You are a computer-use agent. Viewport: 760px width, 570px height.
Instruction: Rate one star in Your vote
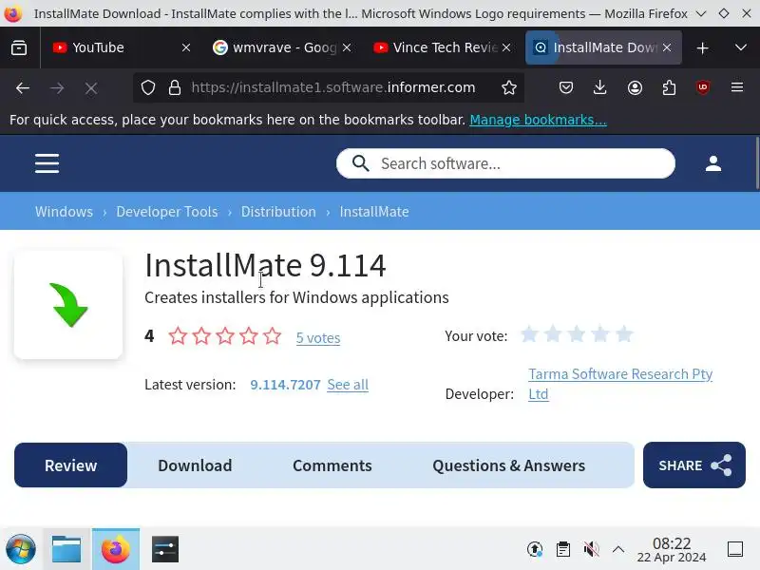529,334
